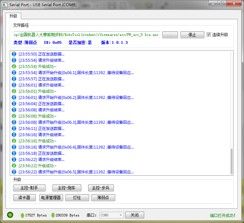244x223 pixels.
Task: Click the info icon beside [23:55:50] log entry
Action: [x=14, y=54]
